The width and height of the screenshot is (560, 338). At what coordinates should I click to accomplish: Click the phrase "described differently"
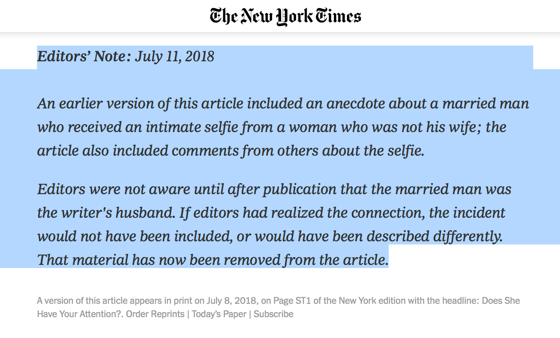tap(434, 237)
